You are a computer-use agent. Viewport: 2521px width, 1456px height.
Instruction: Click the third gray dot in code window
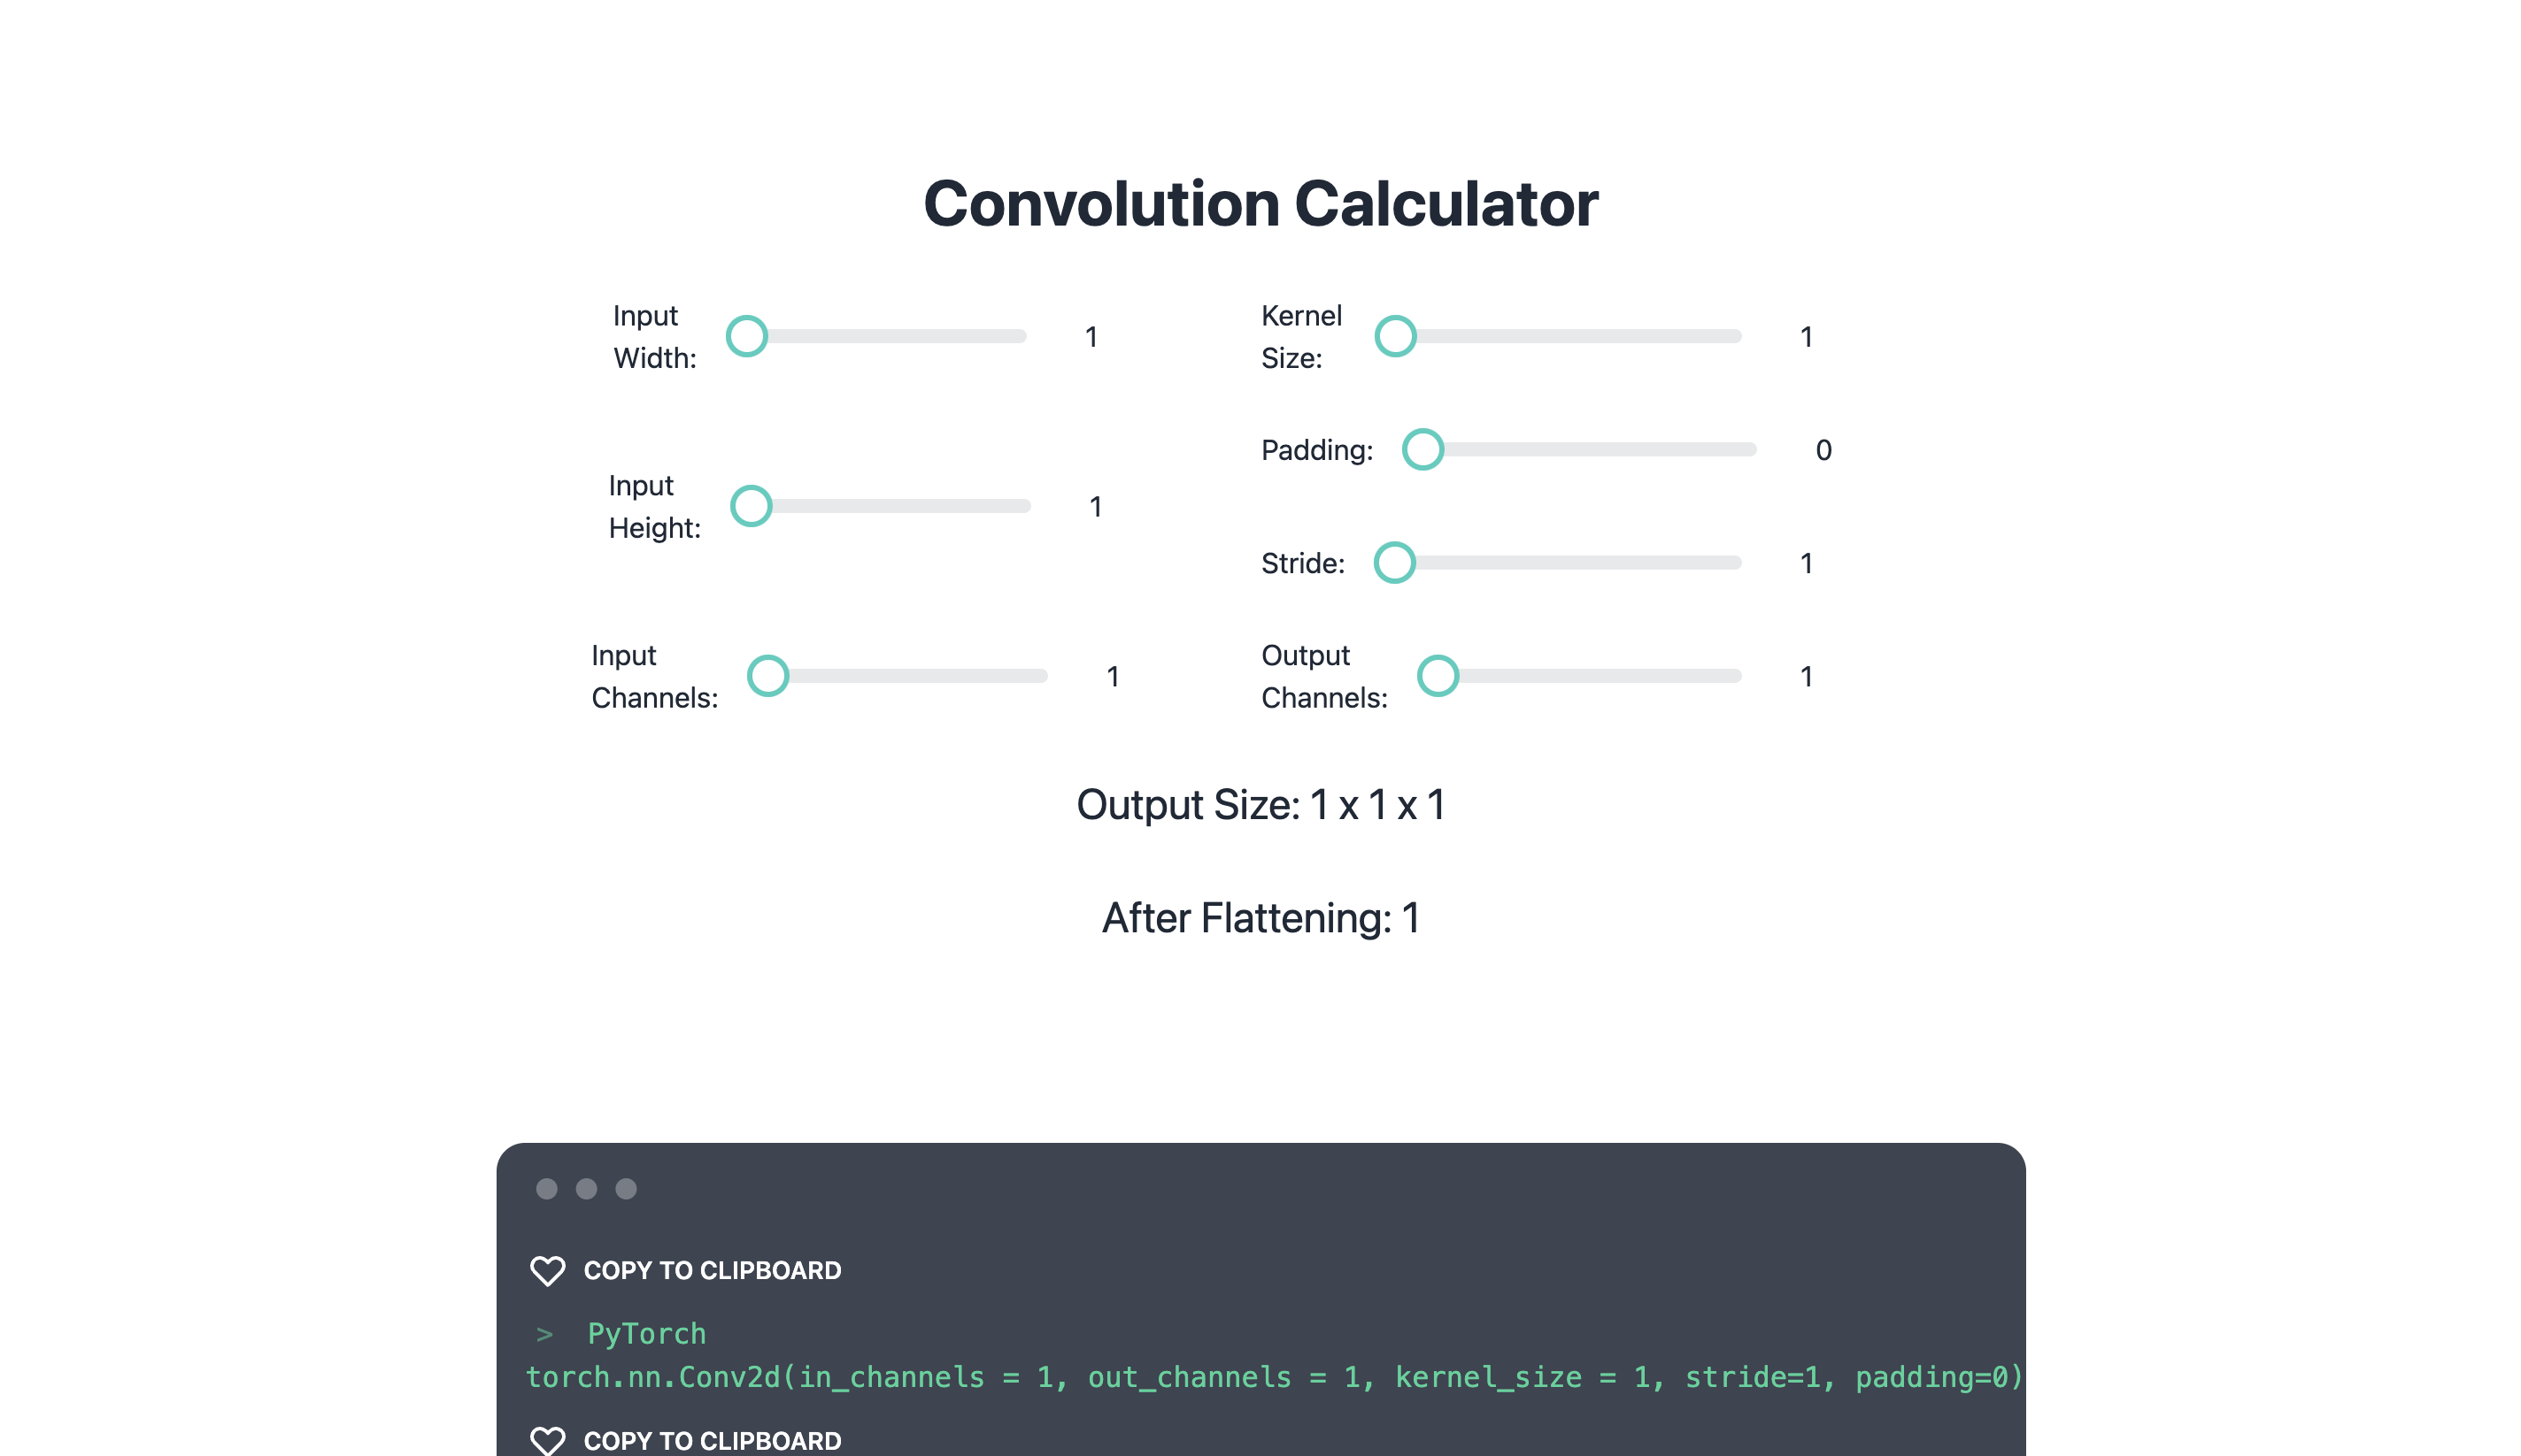point(626,1188)
